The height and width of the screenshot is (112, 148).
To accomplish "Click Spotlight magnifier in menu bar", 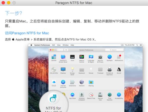I will [137, 45].
